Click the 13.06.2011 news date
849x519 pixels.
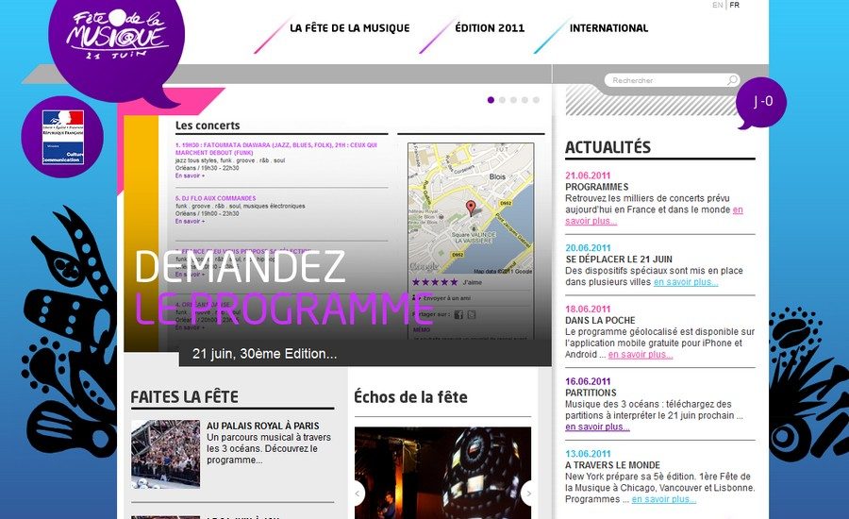click(588, 454)
